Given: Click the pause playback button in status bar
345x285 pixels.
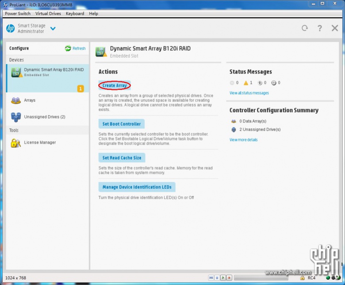Looking at the screenshot, I should pos(217,278).
